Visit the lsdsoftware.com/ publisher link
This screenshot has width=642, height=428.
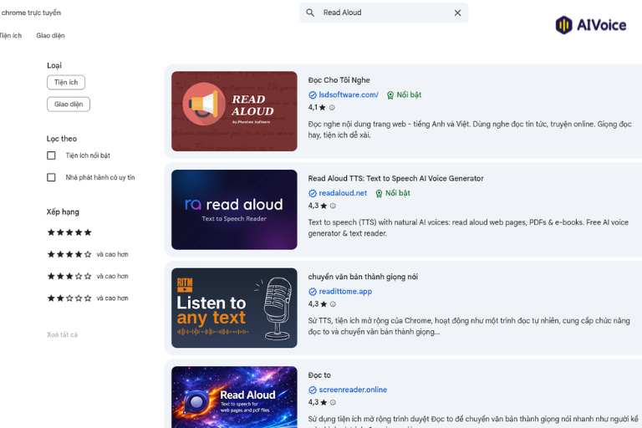349,95
